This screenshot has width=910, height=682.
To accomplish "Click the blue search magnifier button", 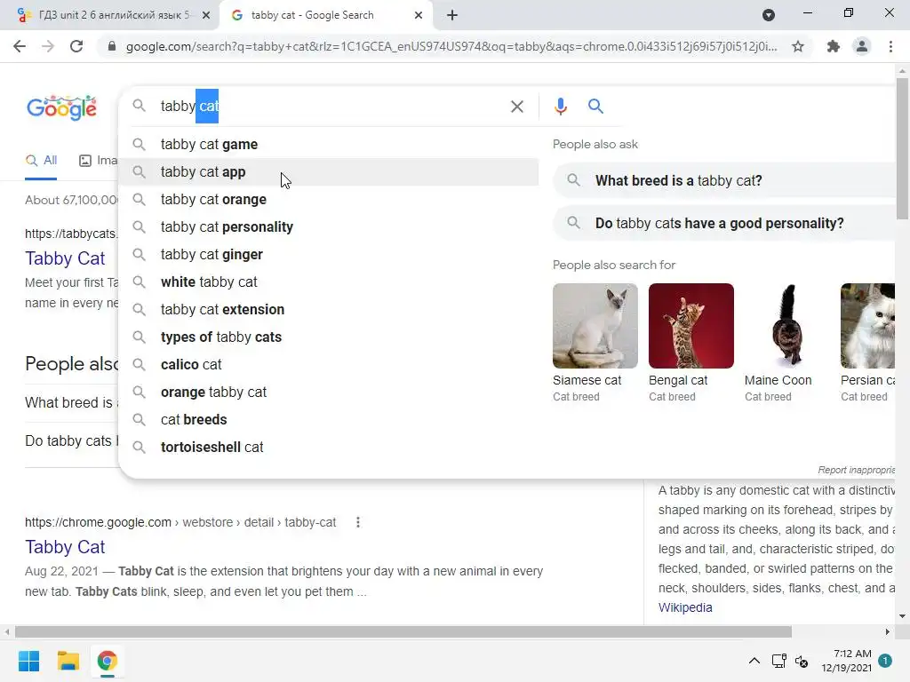I will coord(595,107).
